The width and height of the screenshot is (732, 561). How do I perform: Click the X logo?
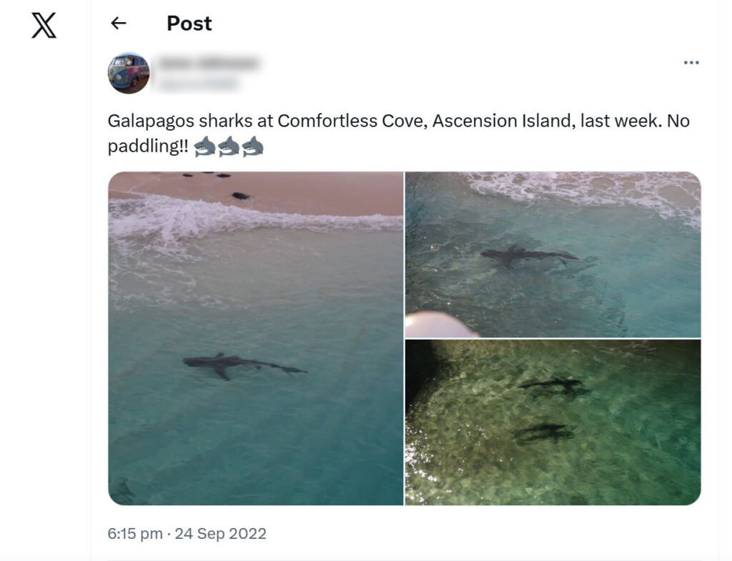click(44, 25)
